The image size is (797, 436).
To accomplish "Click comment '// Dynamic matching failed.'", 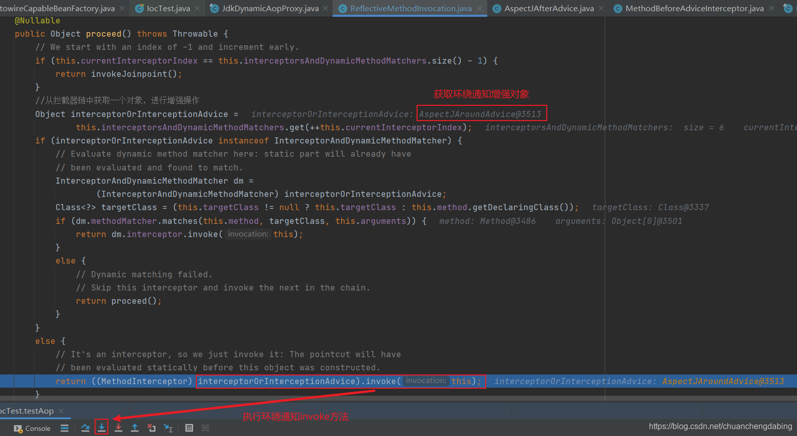I will (x=144, y=274).
